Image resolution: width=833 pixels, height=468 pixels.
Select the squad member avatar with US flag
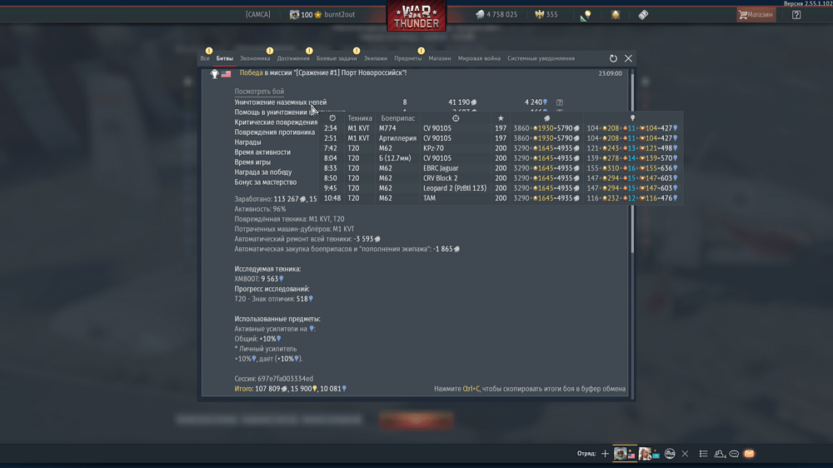[x=625, y=454]
